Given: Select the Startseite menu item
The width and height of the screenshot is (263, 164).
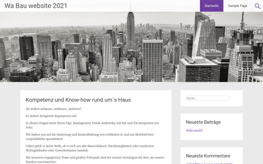Looking at the screenshot, I should [x=212, y=6].
